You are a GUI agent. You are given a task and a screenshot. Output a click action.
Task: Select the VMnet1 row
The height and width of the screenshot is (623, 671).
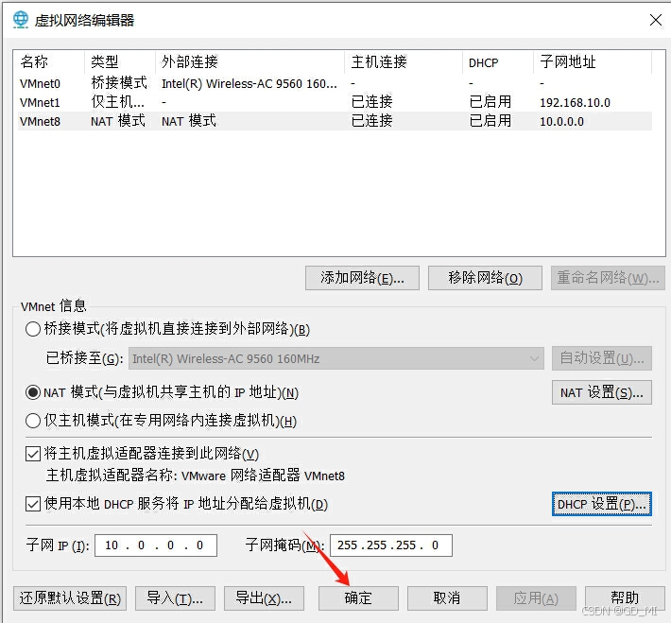pos(335,102)
